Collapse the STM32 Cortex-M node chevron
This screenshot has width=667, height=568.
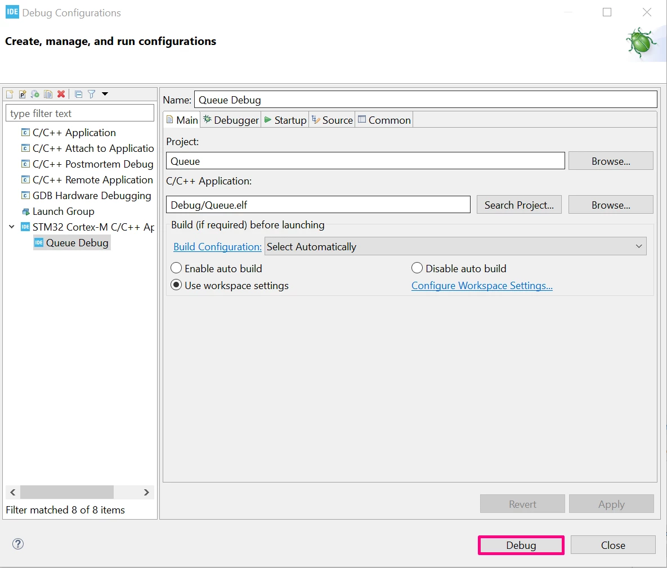12,227
